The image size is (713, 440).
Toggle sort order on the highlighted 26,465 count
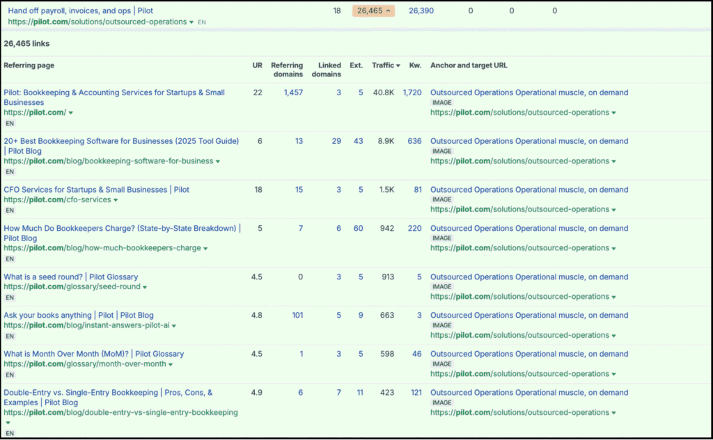pos(373,10)
